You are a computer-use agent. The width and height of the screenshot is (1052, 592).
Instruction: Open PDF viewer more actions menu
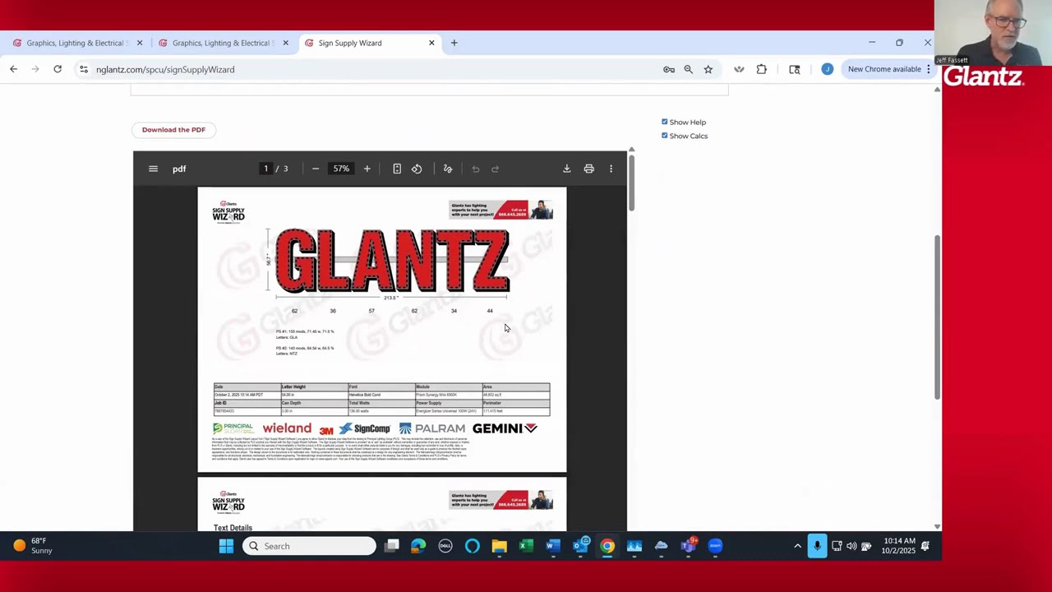[611, 169]
